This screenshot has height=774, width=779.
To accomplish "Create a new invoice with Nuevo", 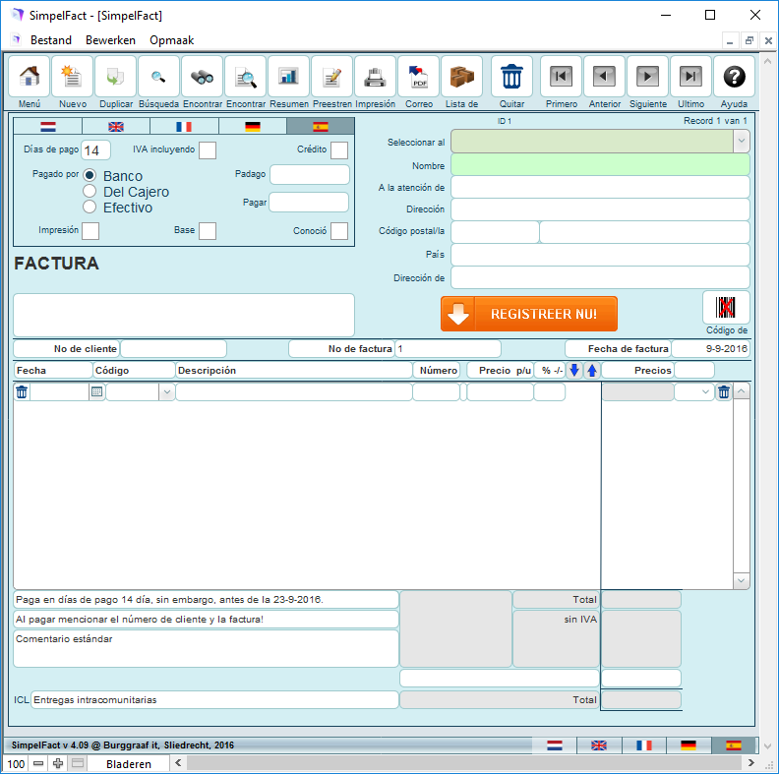I will (72, 77).
